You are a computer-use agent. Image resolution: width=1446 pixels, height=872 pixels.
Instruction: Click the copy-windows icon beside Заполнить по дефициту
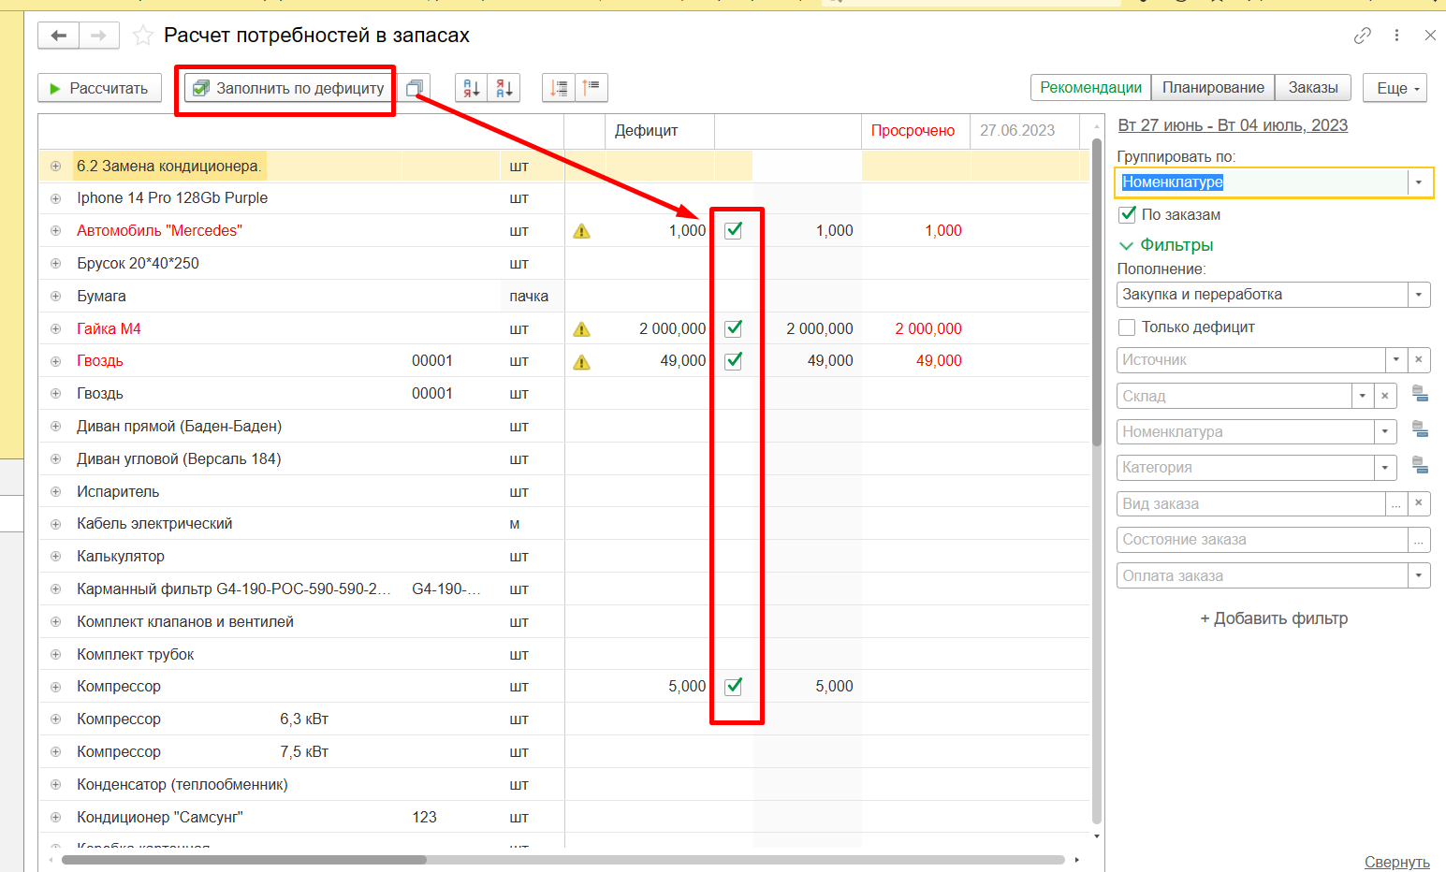tap(415, 88)
